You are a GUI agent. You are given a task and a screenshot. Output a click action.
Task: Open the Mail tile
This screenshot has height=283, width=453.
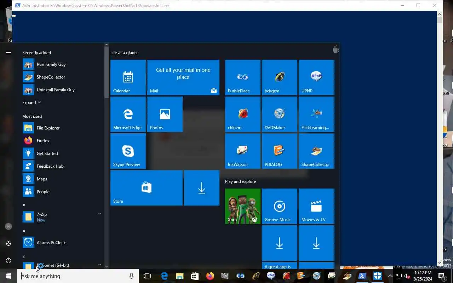(x=183, y=77)
